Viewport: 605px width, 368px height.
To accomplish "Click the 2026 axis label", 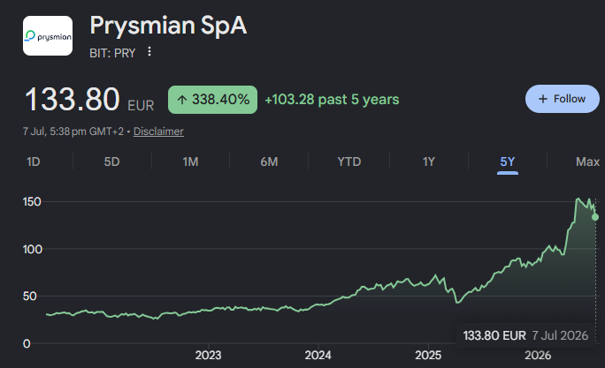I will tap(539, 355).
